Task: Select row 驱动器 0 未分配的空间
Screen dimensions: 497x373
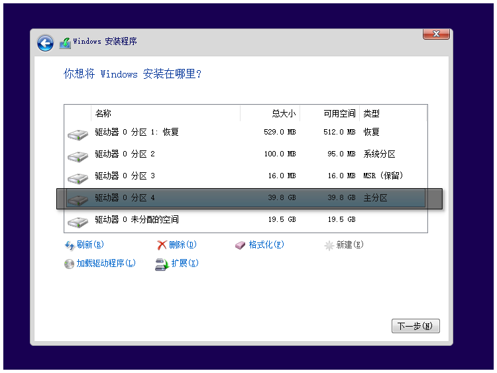Action: [x=246, y=220]
